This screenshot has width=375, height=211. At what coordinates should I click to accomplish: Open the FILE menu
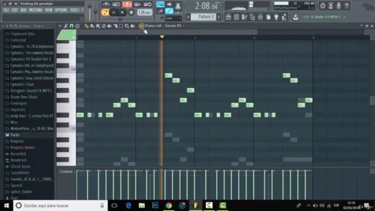[x=6, y=10]
